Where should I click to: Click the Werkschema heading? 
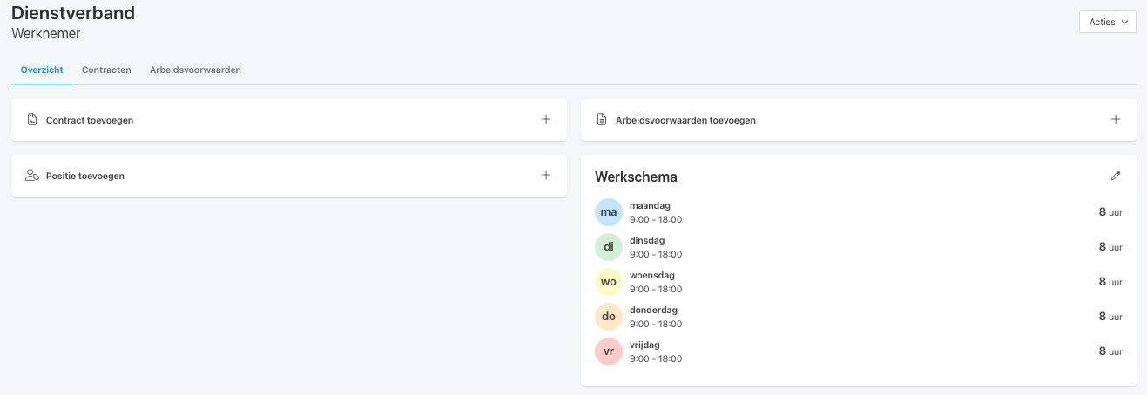click(x=636, y=177)
